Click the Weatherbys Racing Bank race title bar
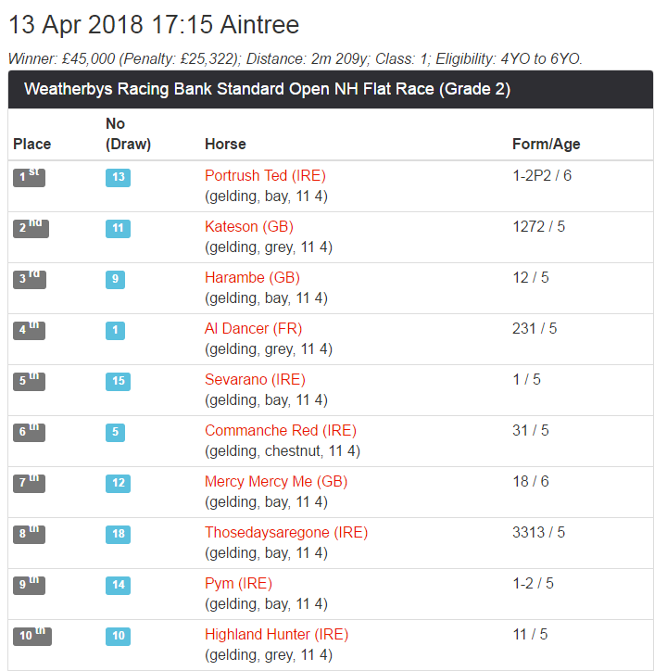This screenshot has height=671, width=667. coord(330,90)
